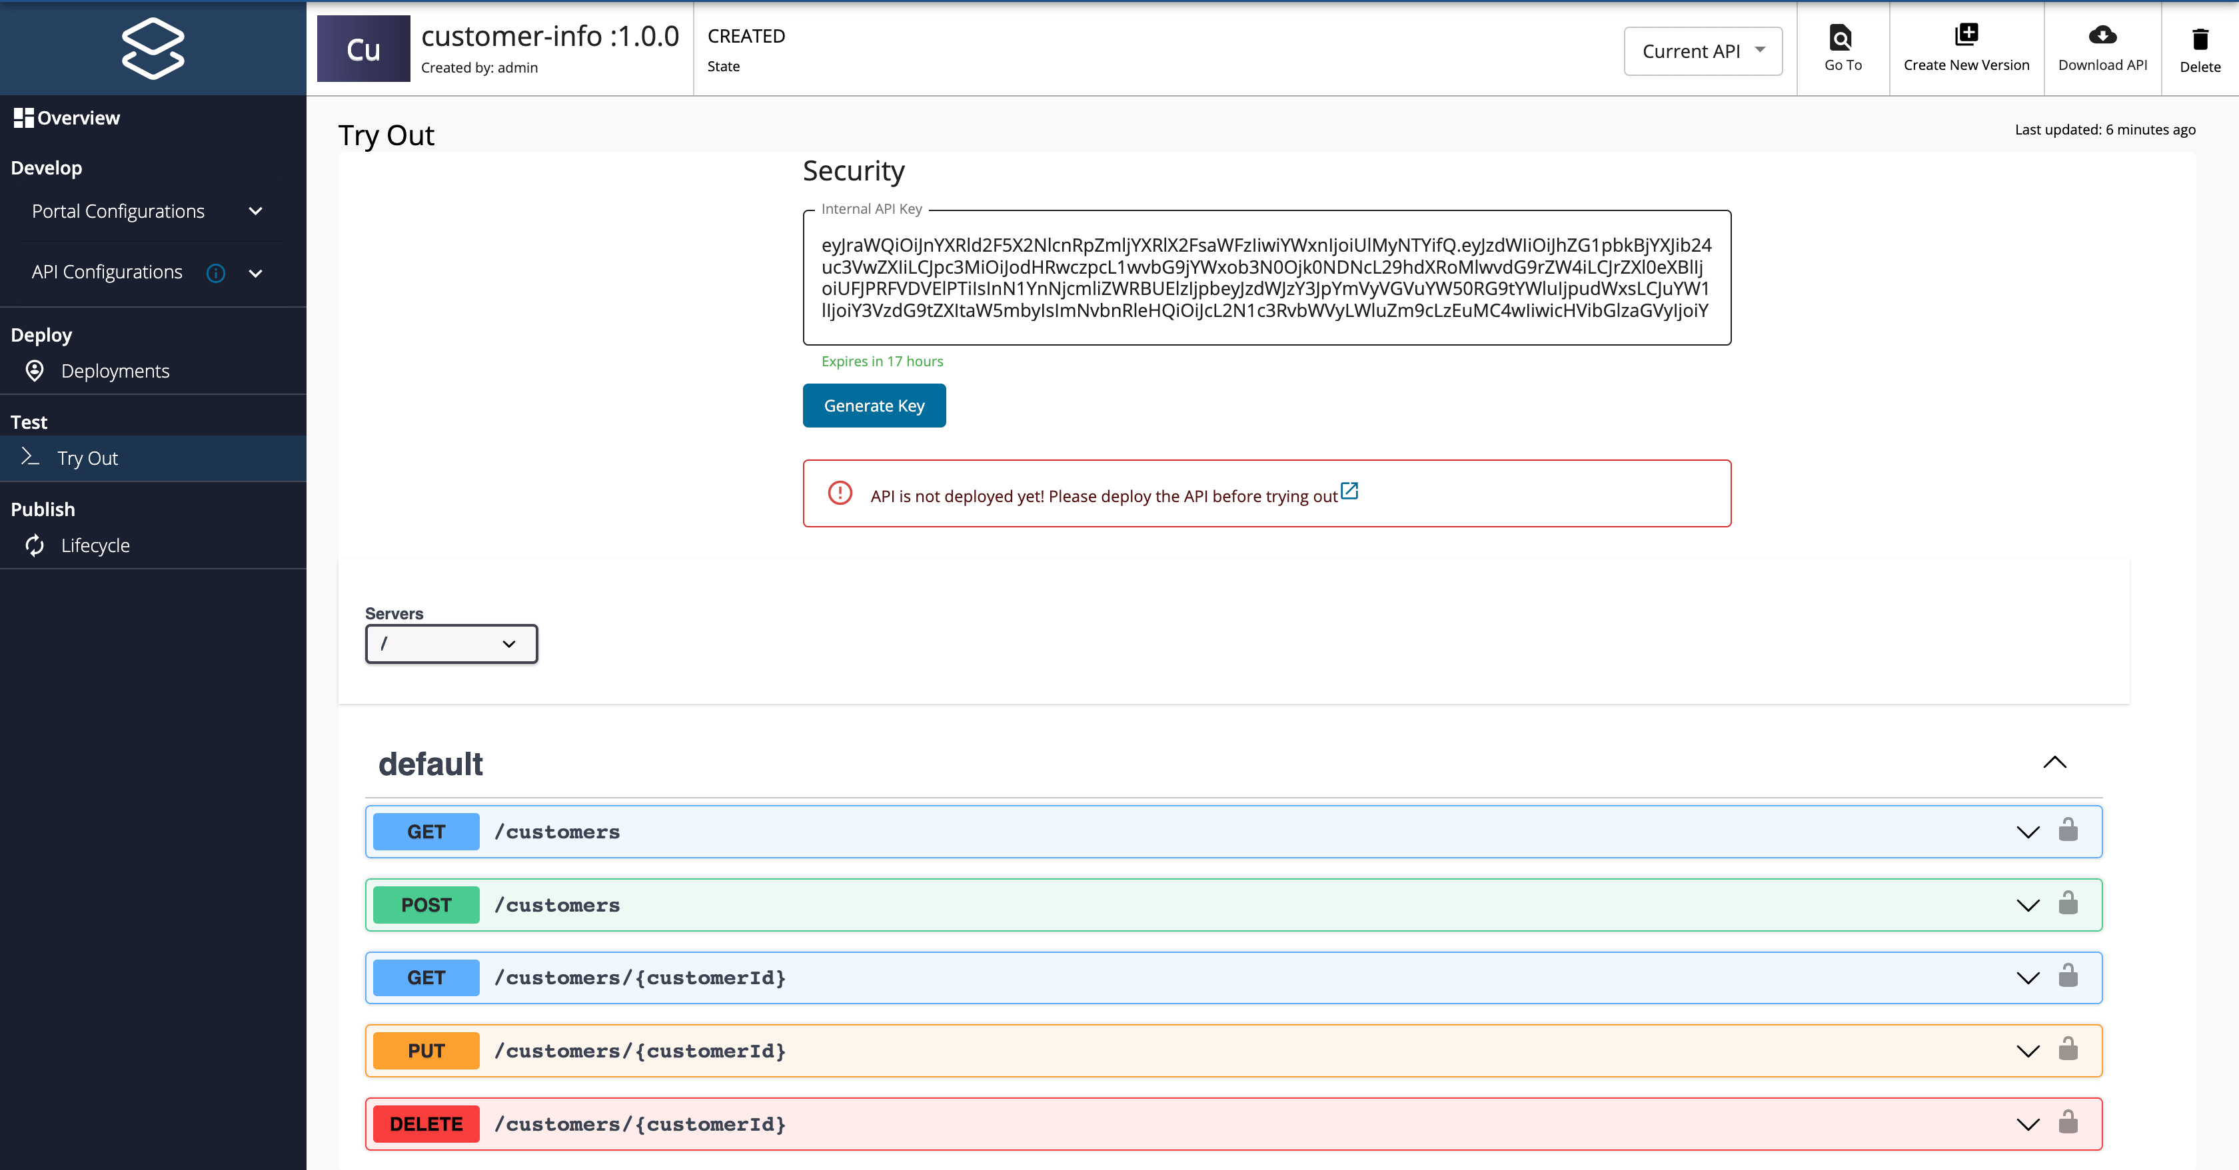2239x1170 pixels.
Task: Click the 'Expires in 17 hours' text
Action: (882, 362)
